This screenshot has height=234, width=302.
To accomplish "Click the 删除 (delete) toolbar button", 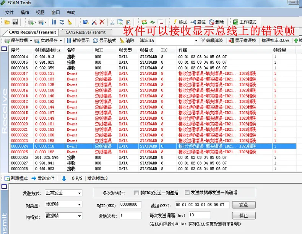I will click(216, 22).
